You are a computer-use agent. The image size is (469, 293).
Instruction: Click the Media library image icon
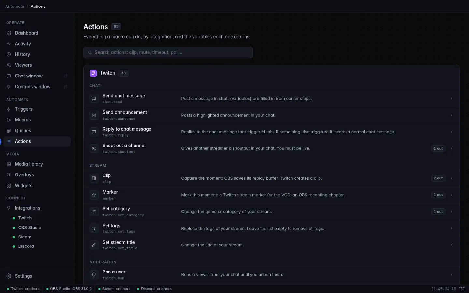pos(9,164)
